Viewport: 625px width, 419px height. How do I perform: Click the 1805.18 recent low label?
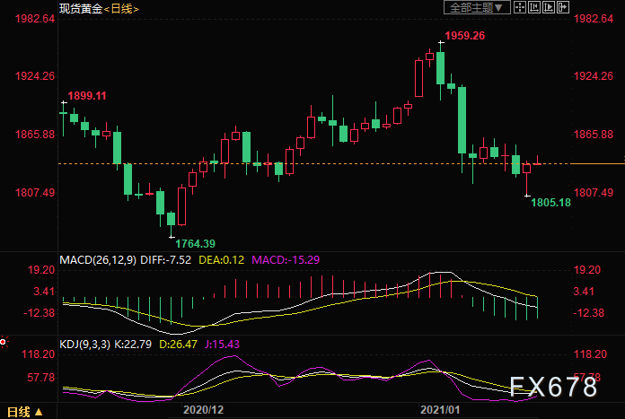(x=551, y=203)
